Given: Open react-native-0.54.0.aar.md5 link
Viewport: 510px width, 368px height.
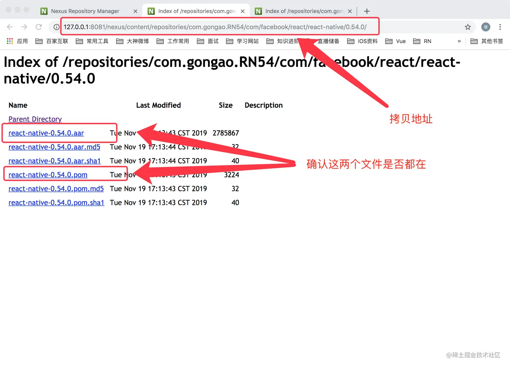Looking at the screenshot, I should click(x=54, y=147).
